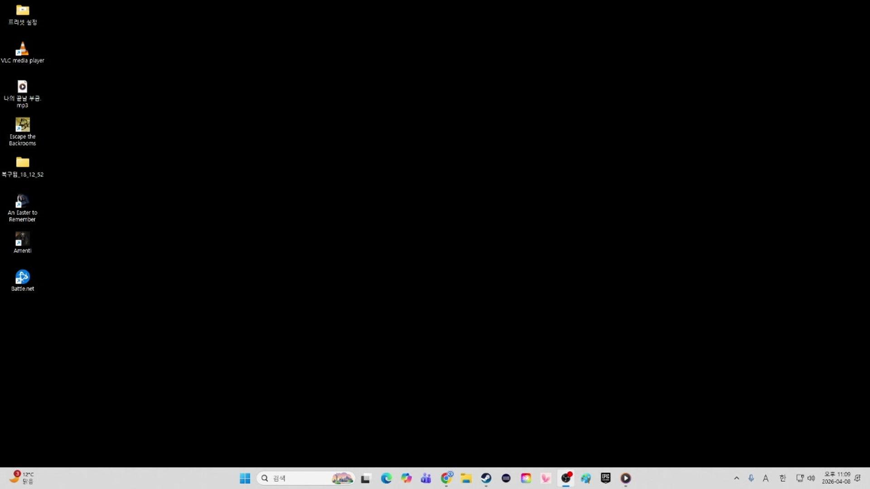870x489 pixels.
Task: Open File Explorer from the taskbar
Action: click(466, 478)
